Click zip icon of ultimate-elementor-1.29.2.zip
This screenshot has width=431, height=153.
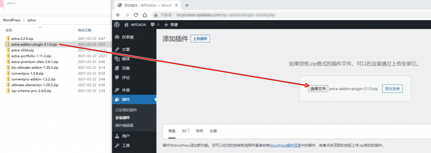pos(8,85)
